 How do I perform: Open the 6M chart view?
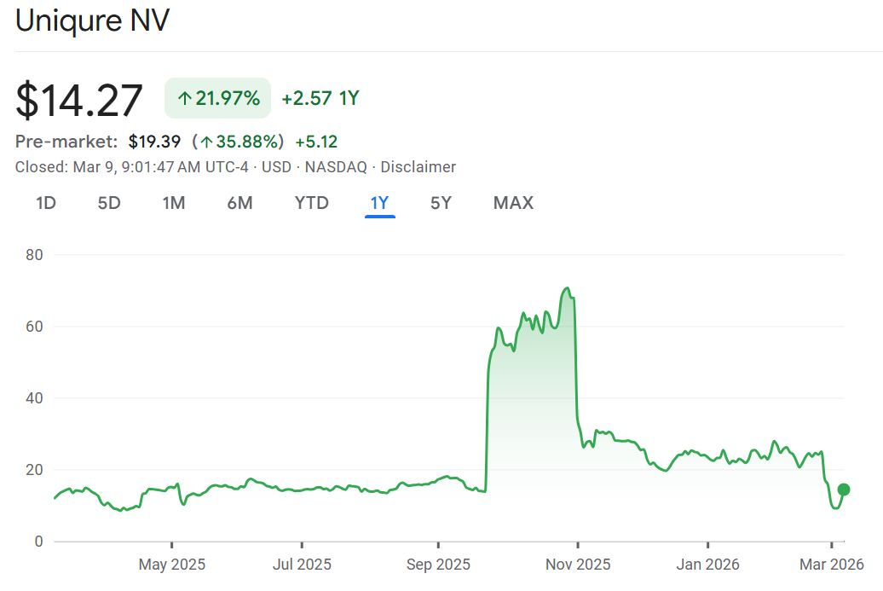[240, 203]
